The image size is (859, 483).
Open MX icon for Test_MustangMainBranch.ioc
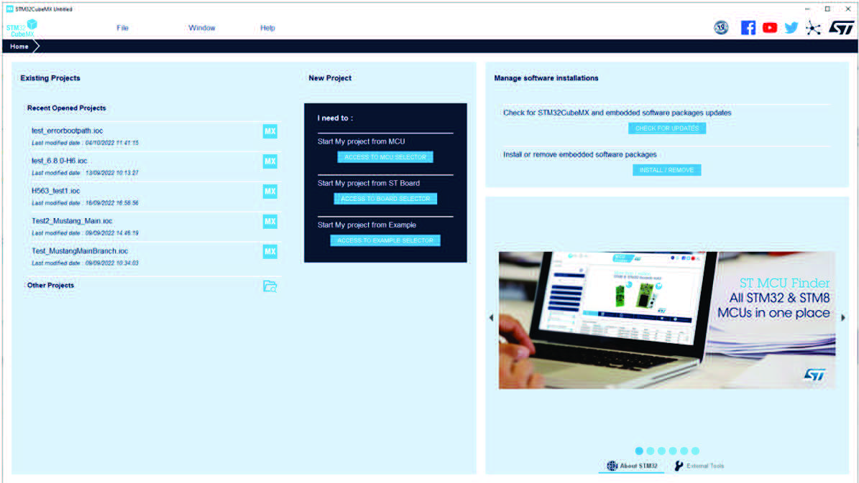point(270,252)
